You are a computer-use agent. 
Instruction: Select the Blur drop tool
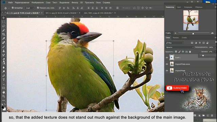[4, 67]
